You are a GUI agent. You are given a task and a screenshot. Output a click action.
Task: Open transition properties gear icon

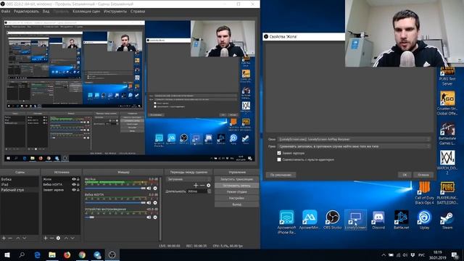click(209, 186)
